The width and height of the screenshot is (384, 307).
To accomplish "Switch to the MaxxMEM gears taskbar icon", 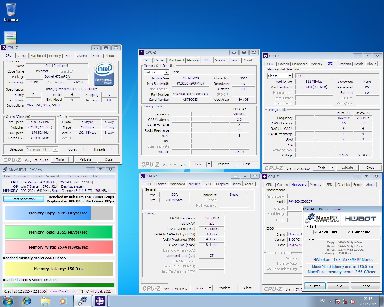I will [x=82, y=301].
